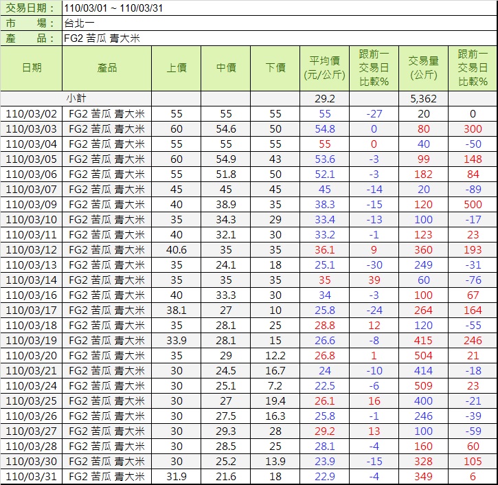Select the 下價 column header

[x=275, y=68]
